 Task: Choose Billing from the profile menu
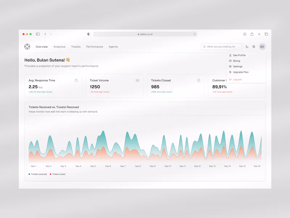coord(236,61)
